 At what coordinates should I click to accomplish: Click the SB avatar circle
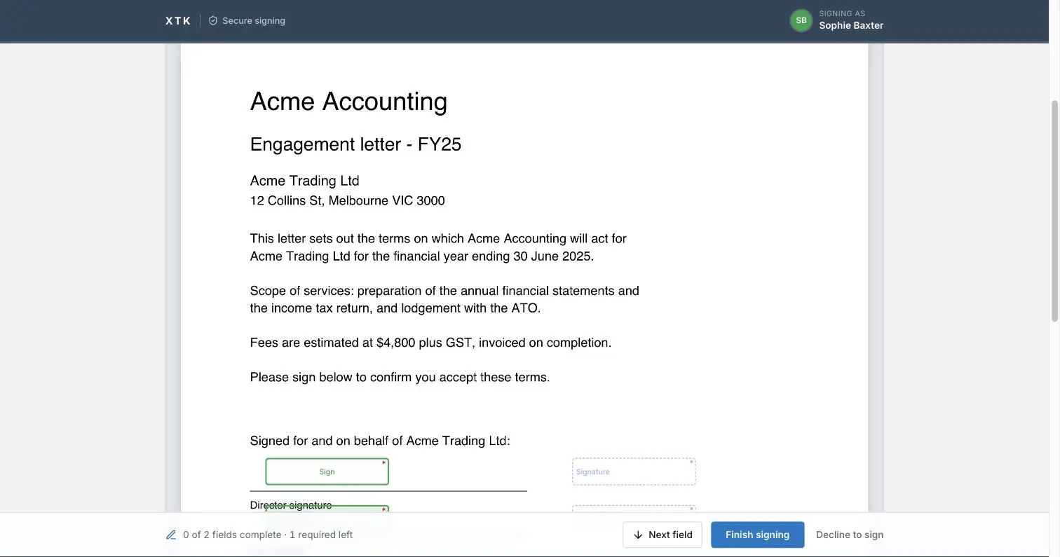(x=801, y=20)
